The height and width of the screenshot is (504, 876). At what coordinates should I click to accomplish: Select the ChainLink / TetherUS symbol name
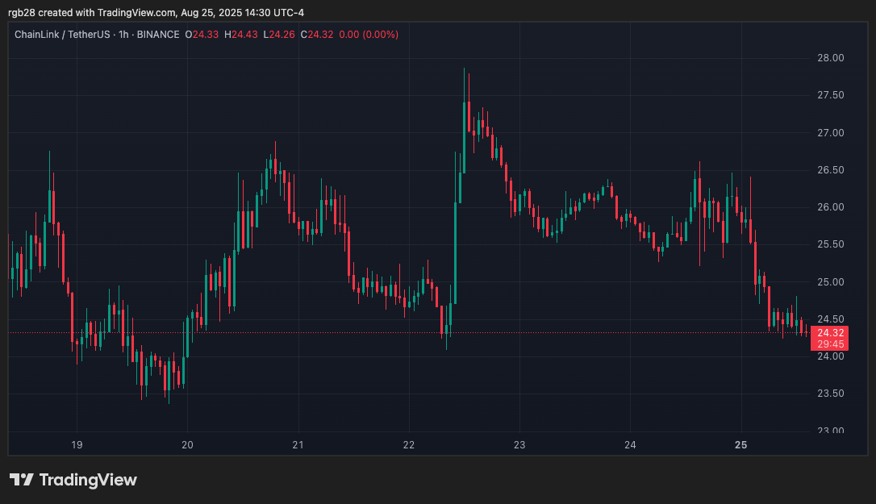tap(60, 35)
